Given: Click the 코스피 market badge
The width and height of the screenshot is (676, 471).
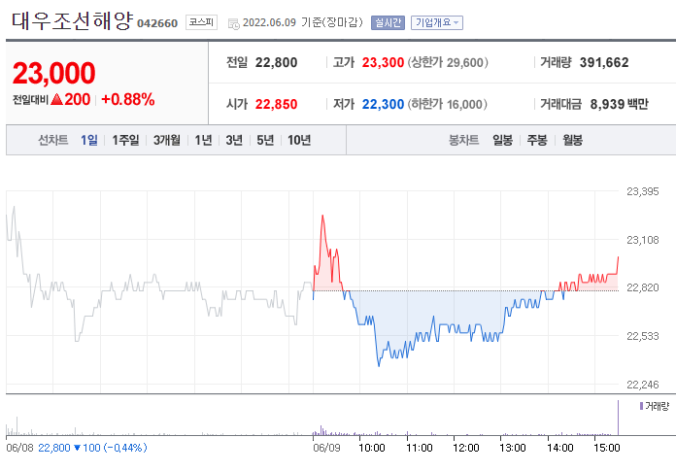Looking at the screenshot, I should coord(201,22).
